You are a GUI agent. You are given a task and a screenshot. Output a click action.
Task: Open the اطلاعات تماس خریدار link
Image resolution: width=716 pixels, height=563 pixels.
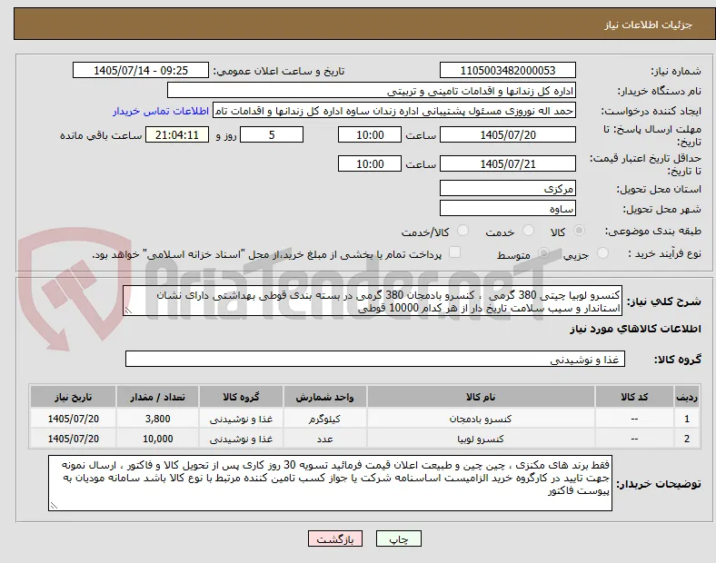coord(161,111)
